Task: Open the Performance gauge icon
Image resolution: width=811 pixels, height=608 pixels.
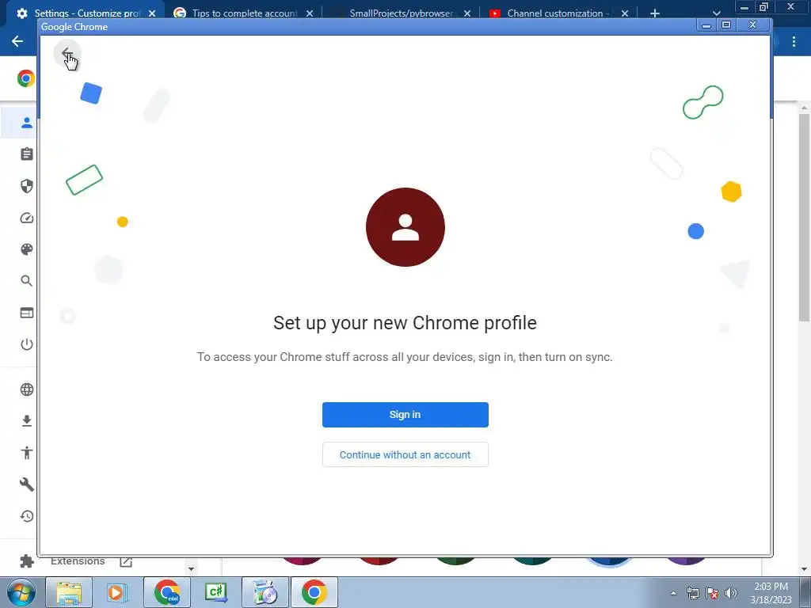Action: [x=26, y=218]
